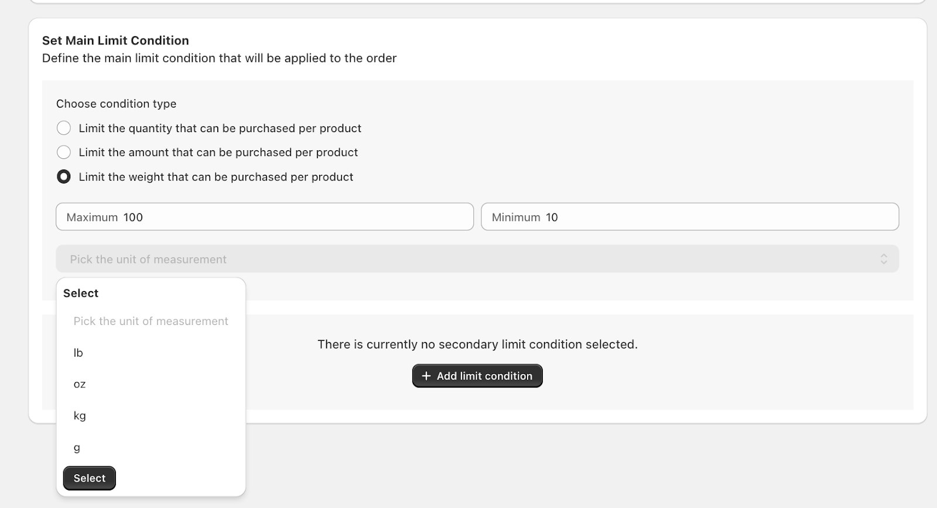Screen dimensions: 937x508
Task: Focus the Maximum value input field
Action: tap(293, 217)
